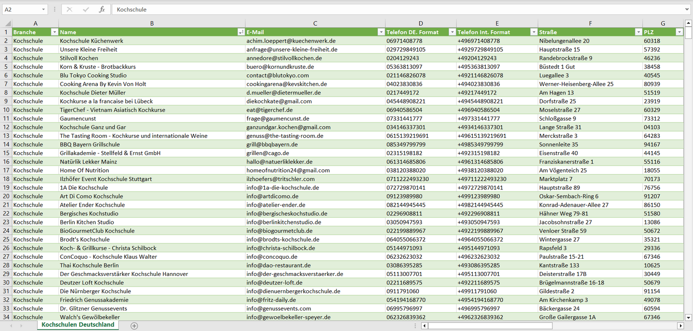Open the PLZ column filter dropdown
This screenshot has height=331, width=693.
pyautogui.click(x=679, y=32)
